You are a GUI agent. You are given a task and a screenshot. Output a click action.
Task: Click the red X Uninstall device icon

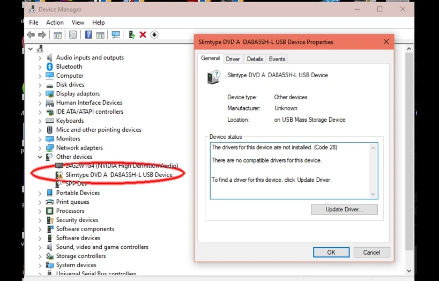[143, 35]
